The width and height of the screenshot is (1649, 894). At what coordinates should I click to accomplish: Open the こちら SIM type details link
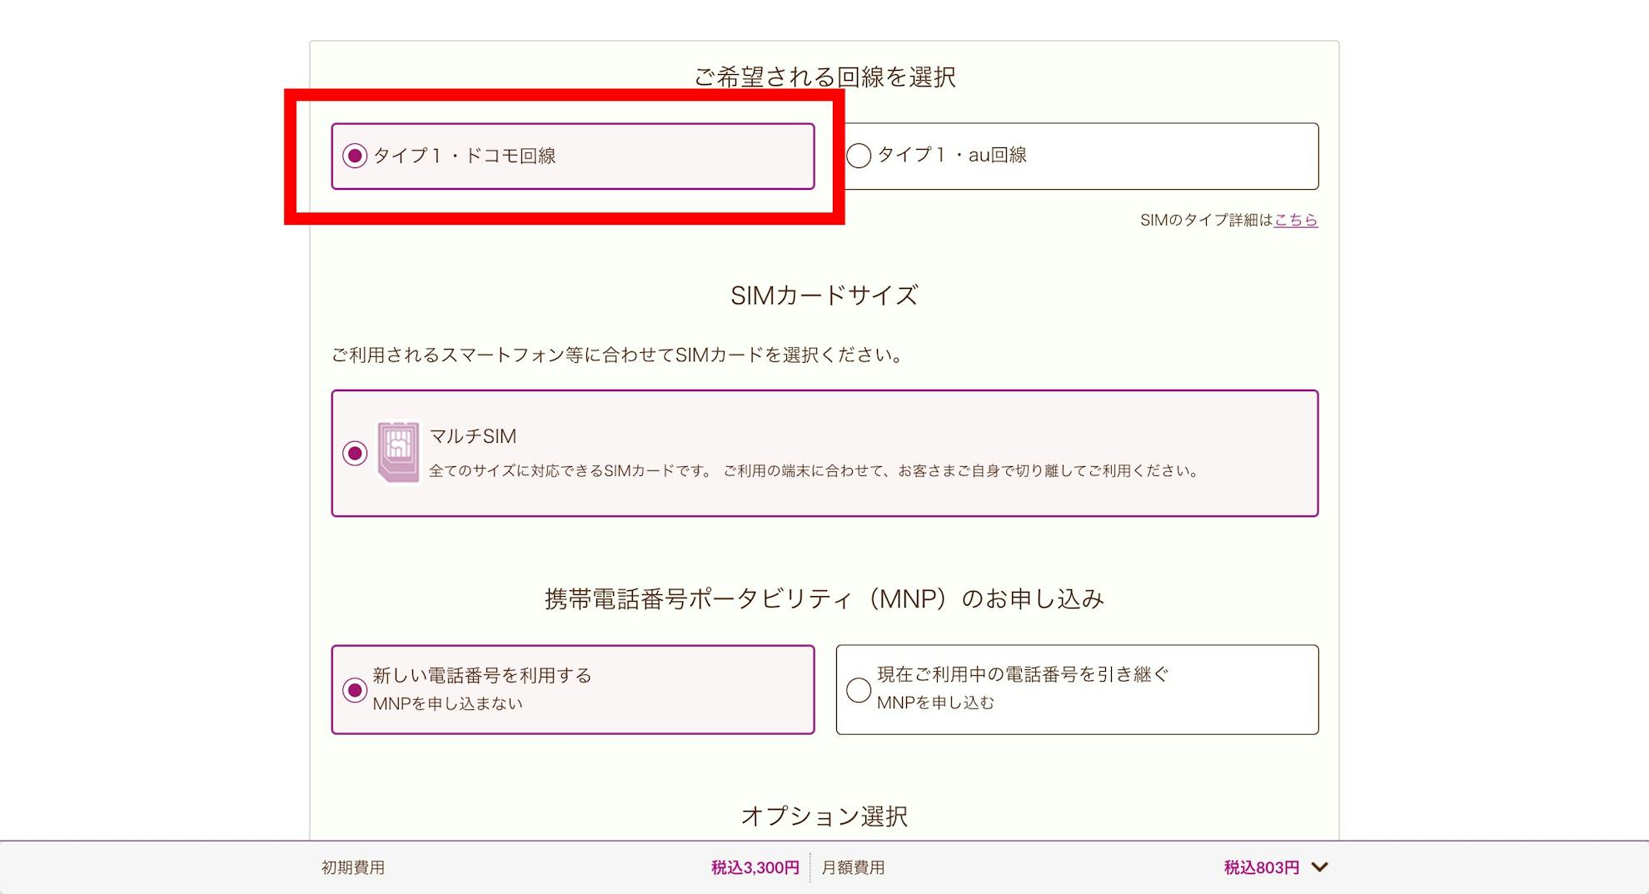(1296, 220)
